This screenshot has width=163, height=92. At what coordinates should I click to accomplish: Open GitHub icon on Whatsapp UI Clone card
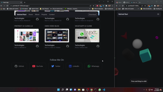[98, 46]
